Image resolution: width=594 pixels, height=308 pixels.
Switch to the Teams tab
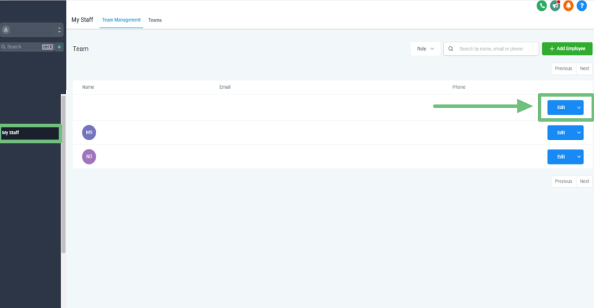pos(155,20)
